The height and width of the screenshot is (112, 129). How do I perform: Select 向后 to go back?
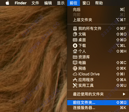98,9
